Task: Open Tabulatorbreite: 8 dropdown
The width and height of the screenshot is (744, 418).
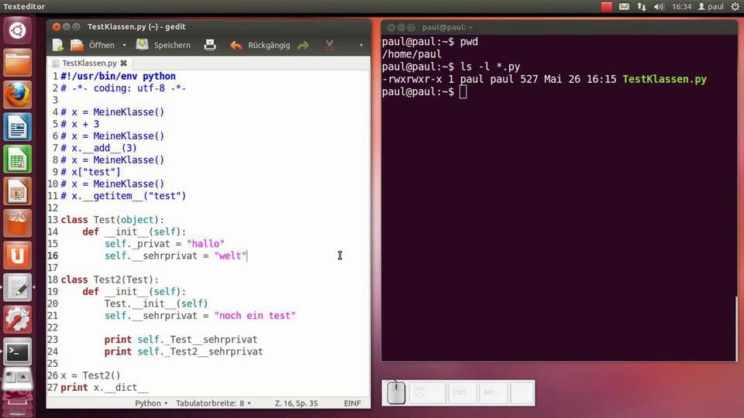Action: click(214, 403)
